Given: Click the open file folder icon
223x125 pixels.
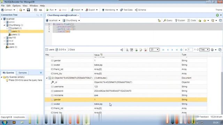Looking at the screenshot, I should [21, 10].
